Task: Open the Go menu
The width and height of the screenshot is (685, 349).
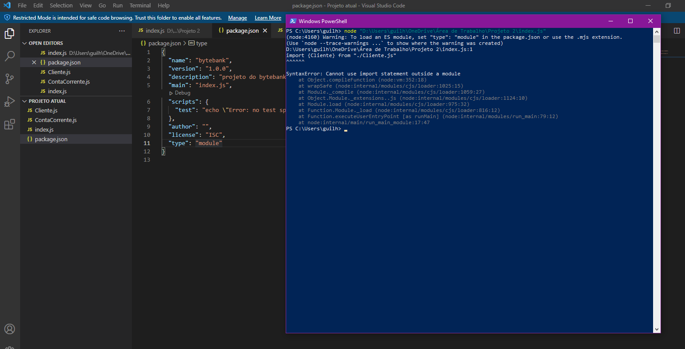Action: point(102,6)
